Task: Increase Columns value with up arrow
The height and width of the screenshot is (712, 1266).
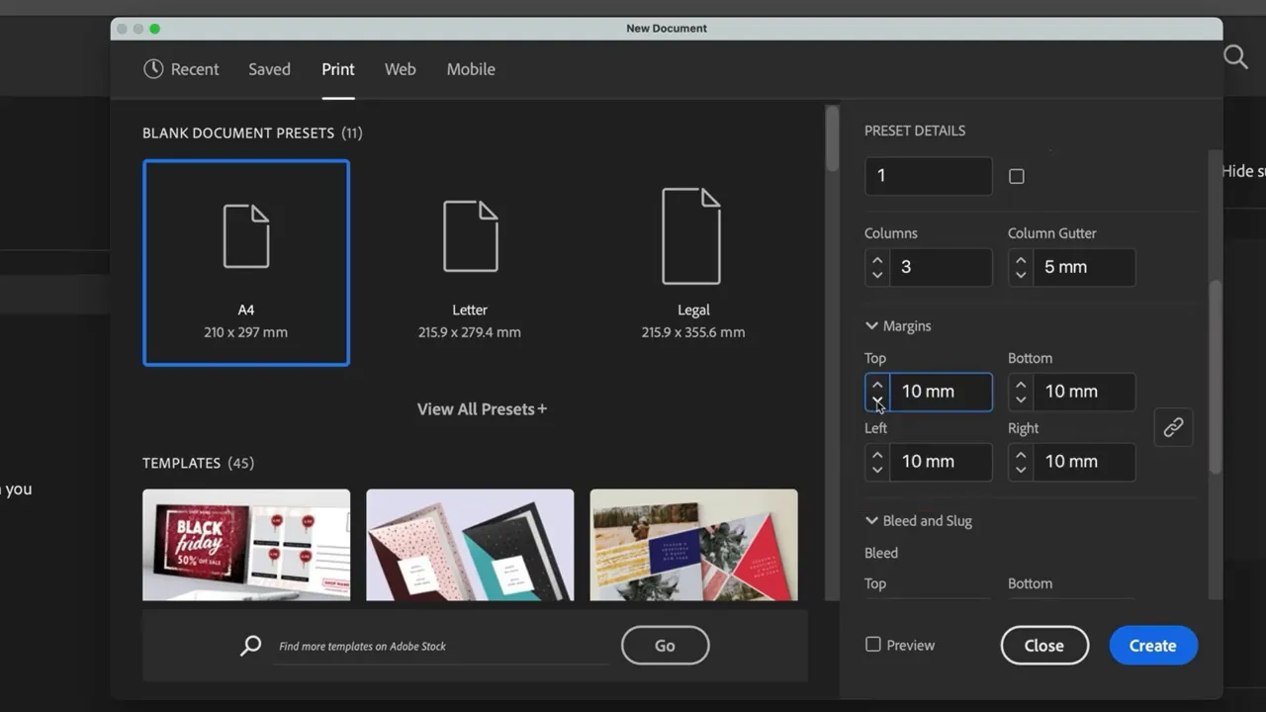Action: pos(877,260)
